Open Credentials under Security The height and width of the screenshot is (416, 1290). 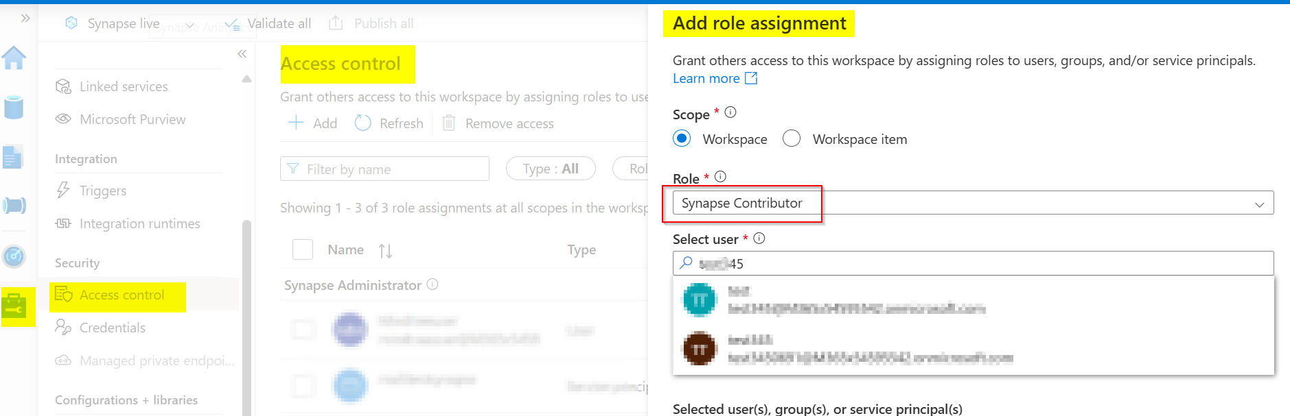[x=113, y=328]
